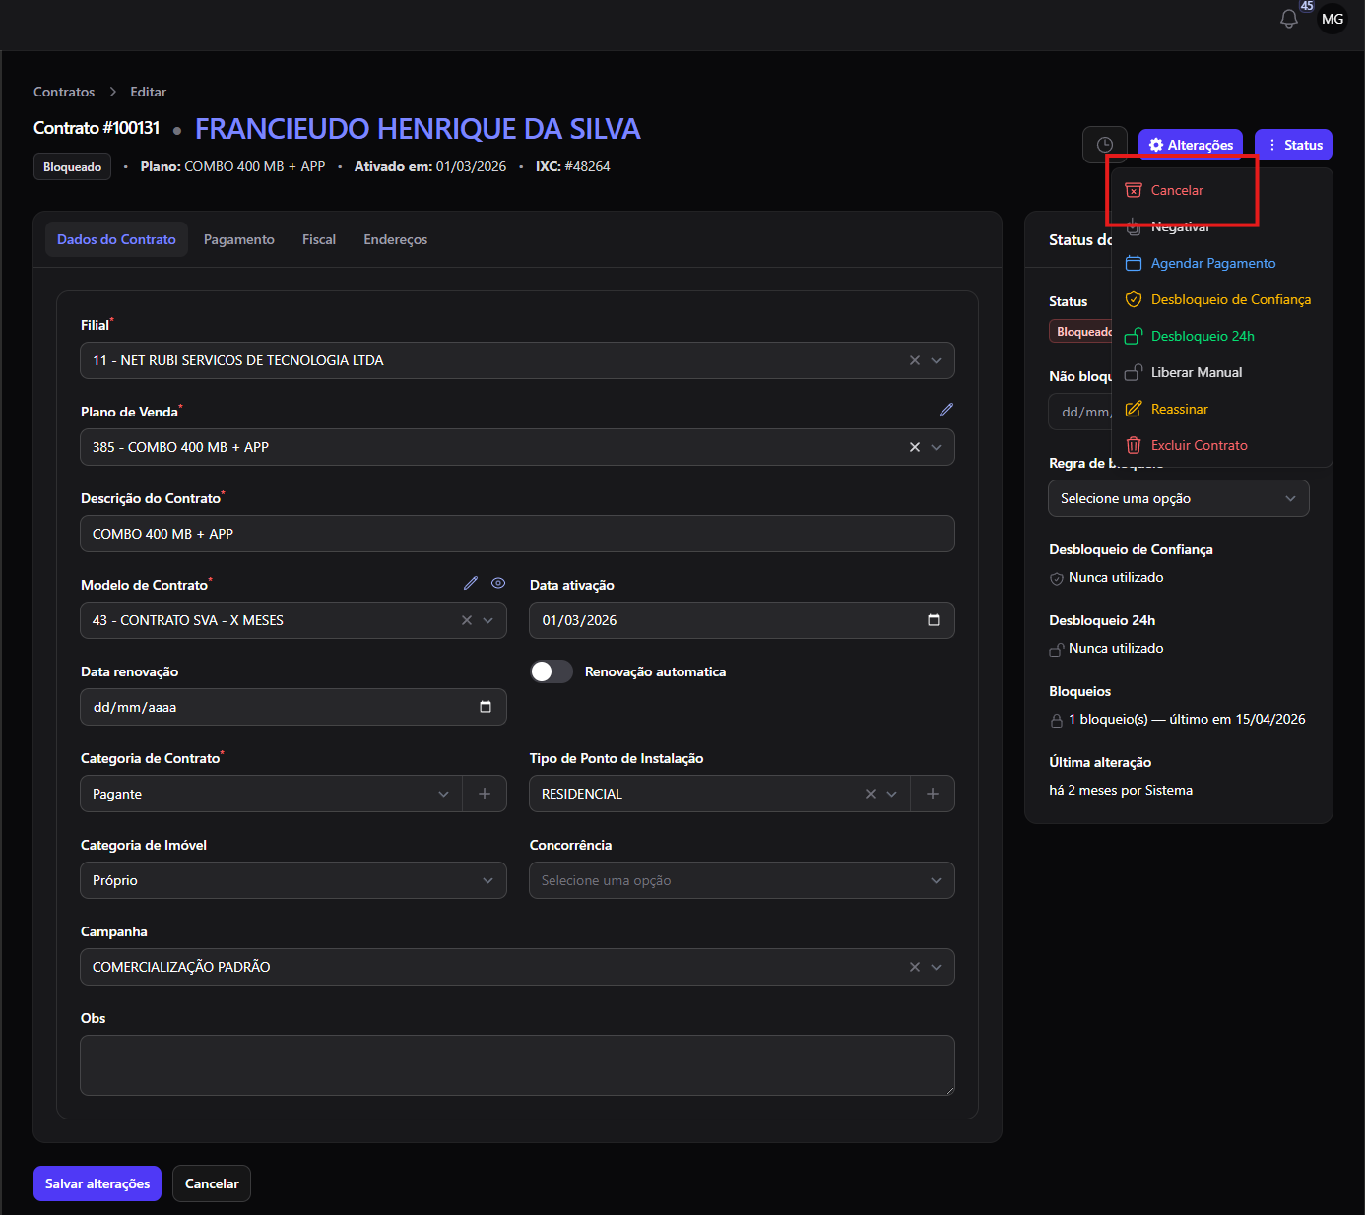Click the pencil icon beside Plano de Venda

(x=945, y=410)
